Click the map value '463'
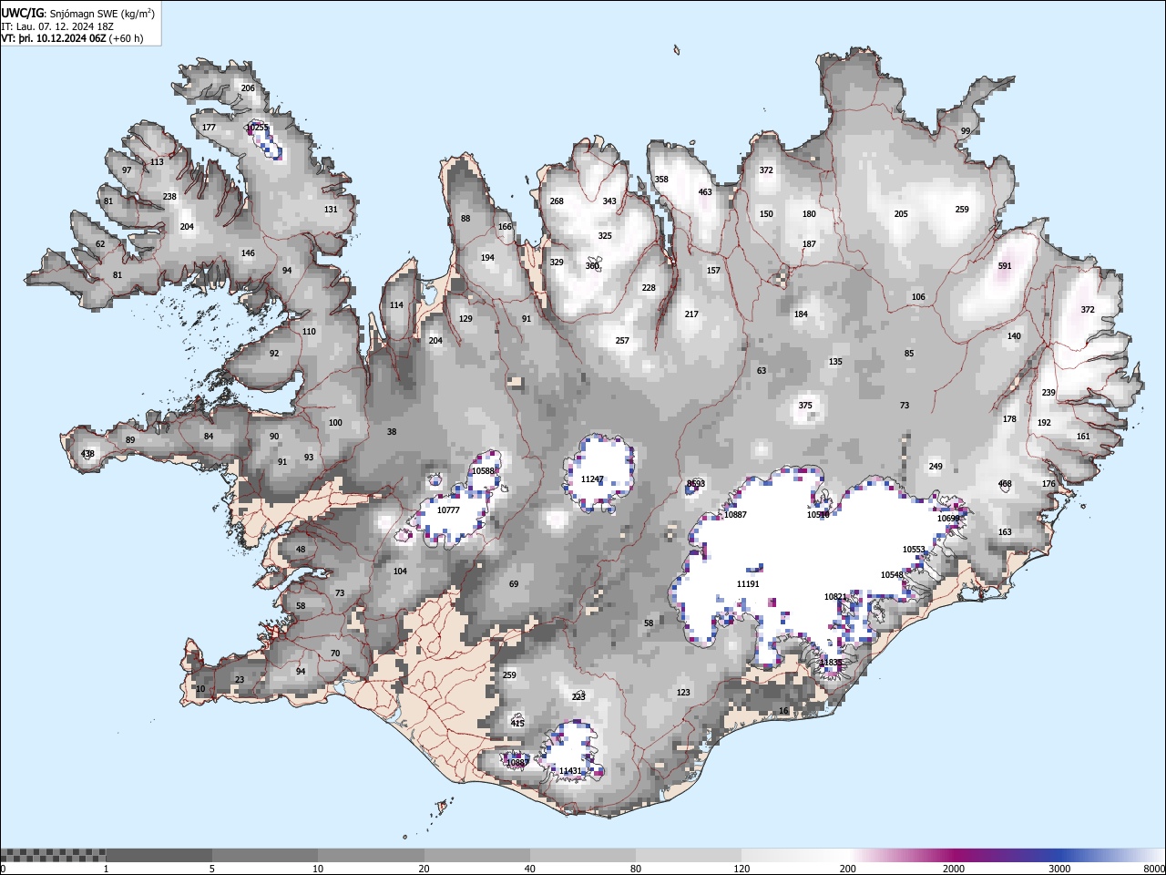This screenshot has height=875, width=1166. click(705, 192)
